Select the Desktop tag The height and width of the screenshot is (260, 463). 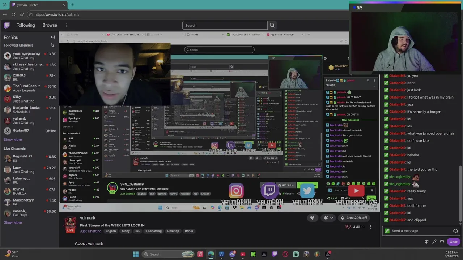[x=173, y=231]
